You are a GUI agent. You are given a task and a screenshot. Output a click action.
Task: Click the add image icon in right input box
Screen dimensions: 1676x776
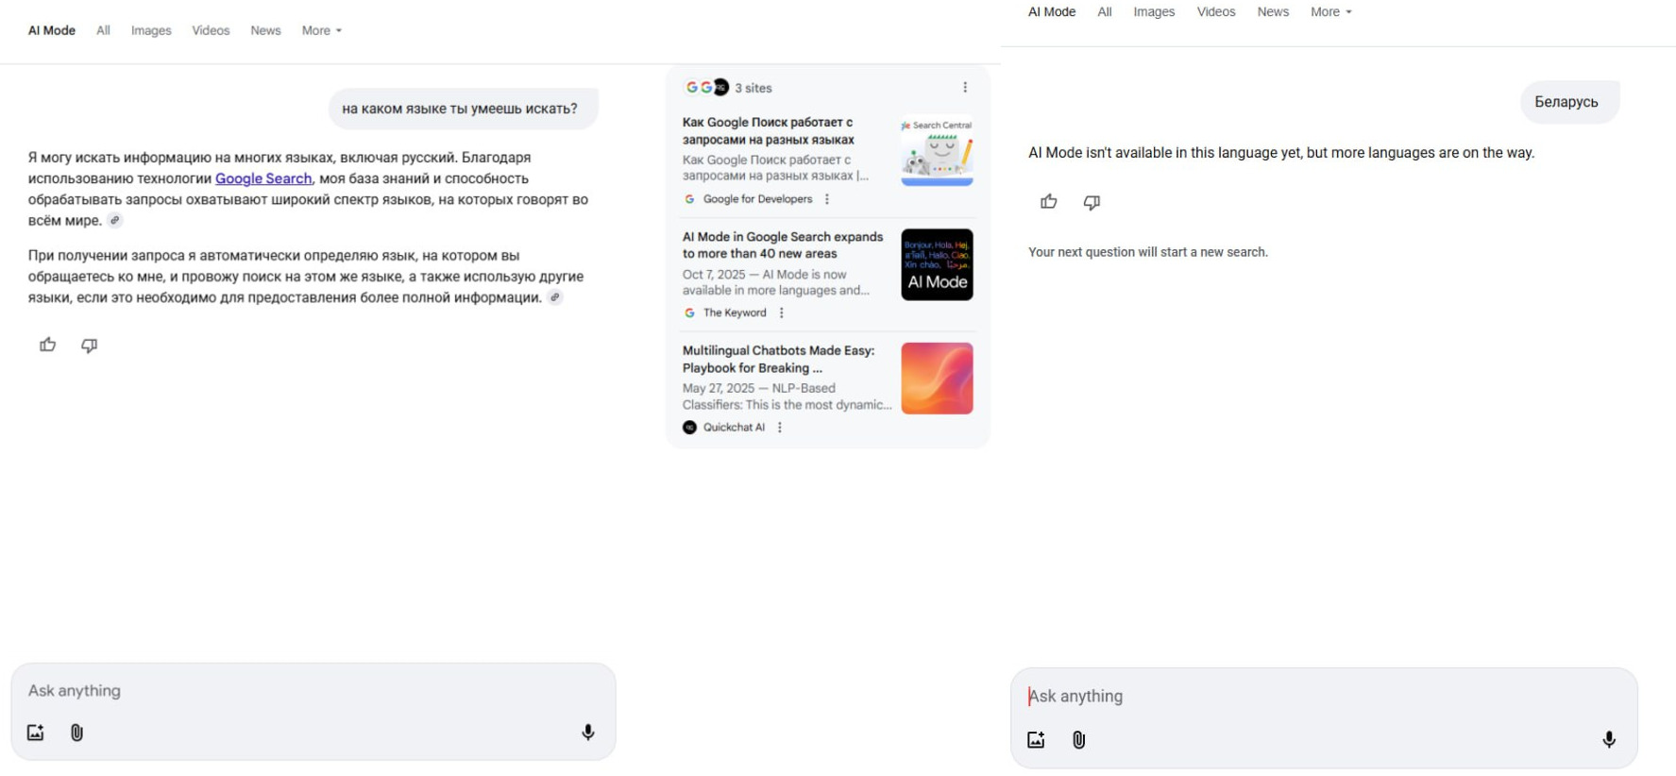[x=1036, y=740]
